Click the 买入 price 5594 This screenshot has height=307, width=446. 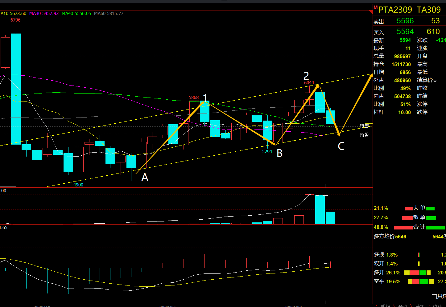point(405,31)
